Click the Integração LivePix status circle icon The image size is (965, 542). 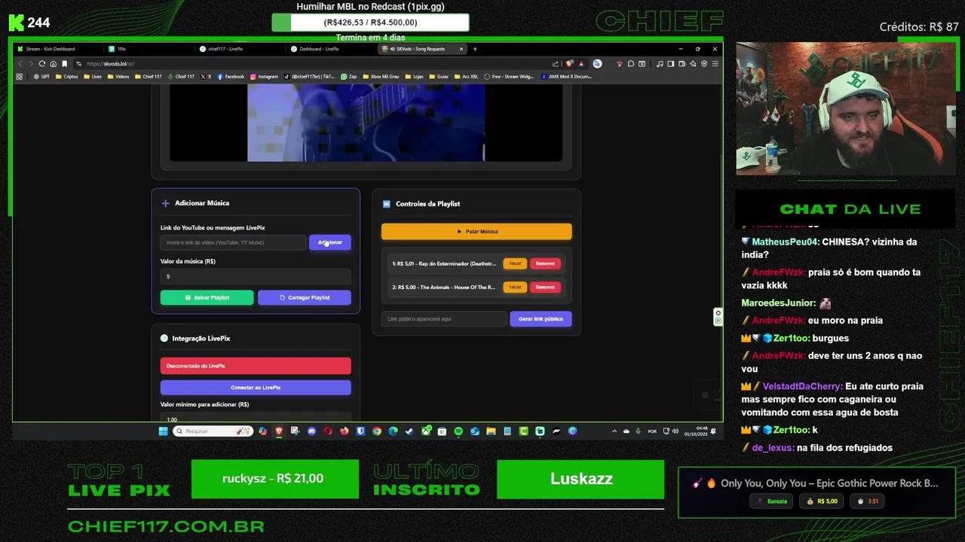(164, 338)
